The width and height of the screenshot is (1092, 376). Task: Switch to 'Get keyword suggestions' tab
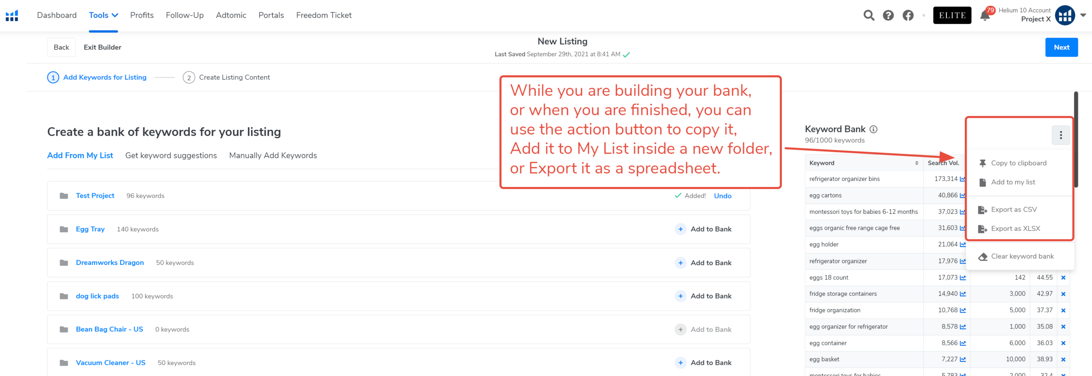pos(171,155)
